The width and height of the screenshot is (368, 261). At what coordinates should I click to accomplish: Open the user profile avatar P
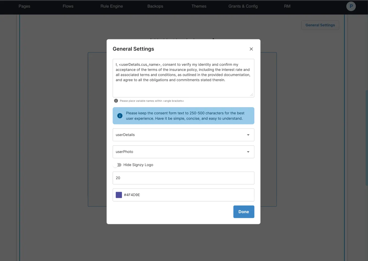point(351,6)
